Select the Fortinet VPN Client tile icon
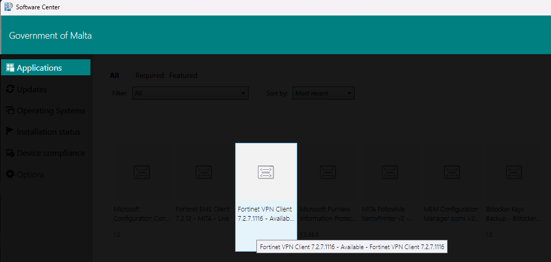 [x=266, y=172]
